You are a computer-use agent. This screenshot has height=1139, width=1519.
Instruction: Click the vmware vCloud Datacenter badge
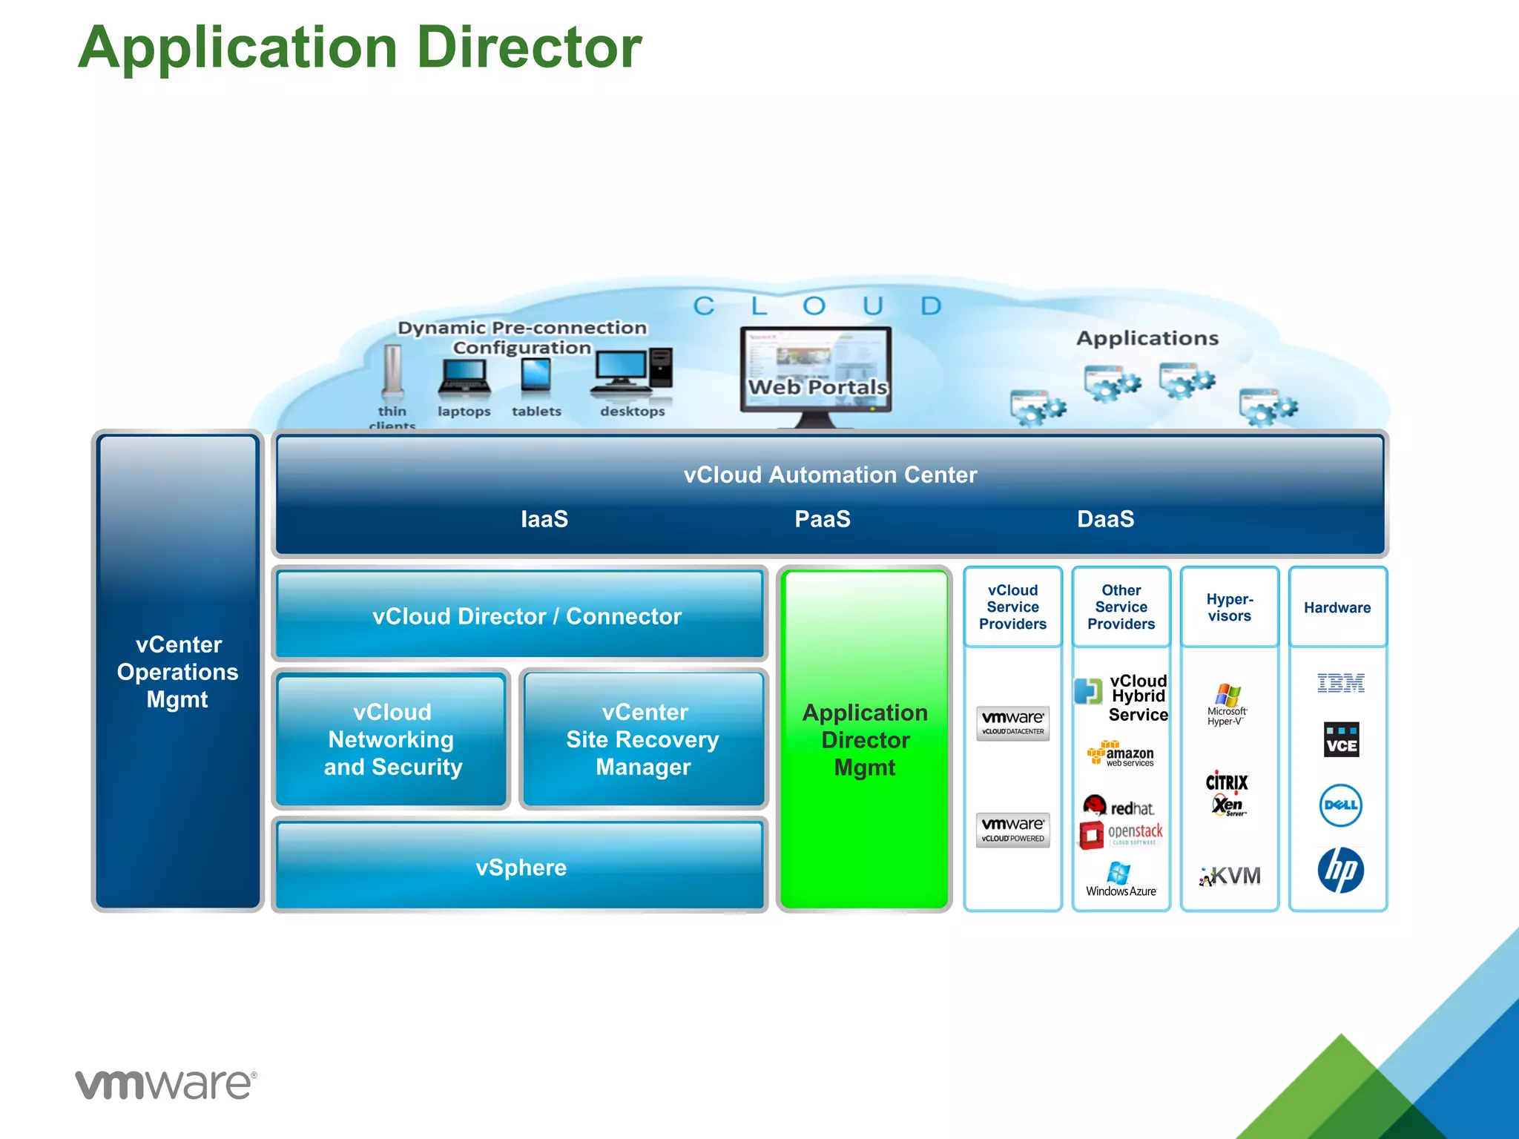coord(1012,723)
